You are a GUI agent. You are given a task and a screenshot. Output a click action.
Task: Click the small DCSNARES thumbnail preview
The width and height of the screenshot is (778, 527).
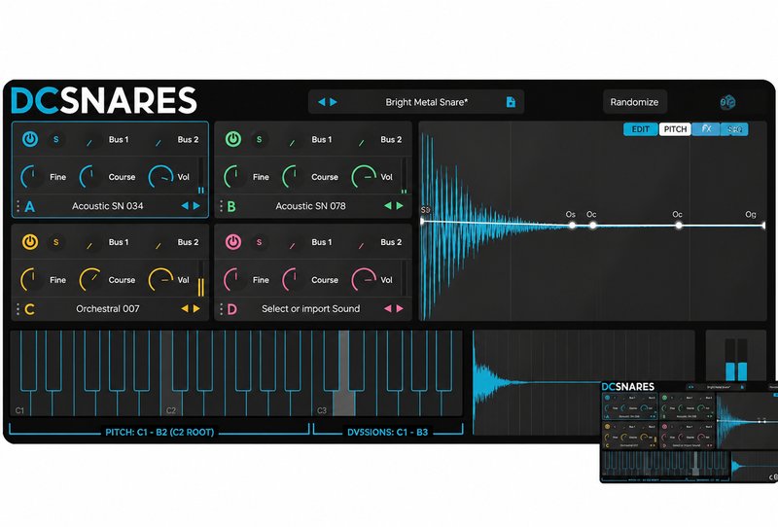click(x=690, y=432)
